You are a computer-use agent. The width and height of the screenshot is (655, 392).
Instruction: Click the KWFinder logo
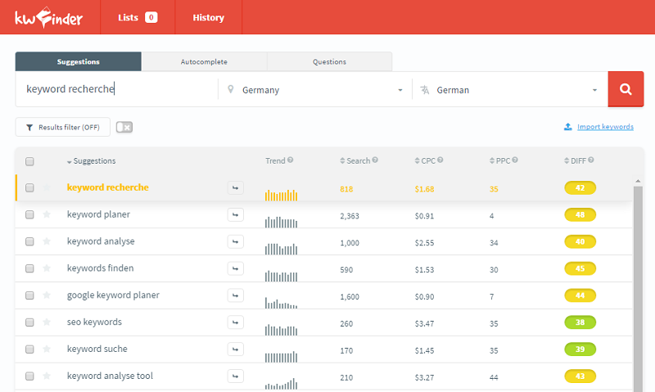coord(48,17)
